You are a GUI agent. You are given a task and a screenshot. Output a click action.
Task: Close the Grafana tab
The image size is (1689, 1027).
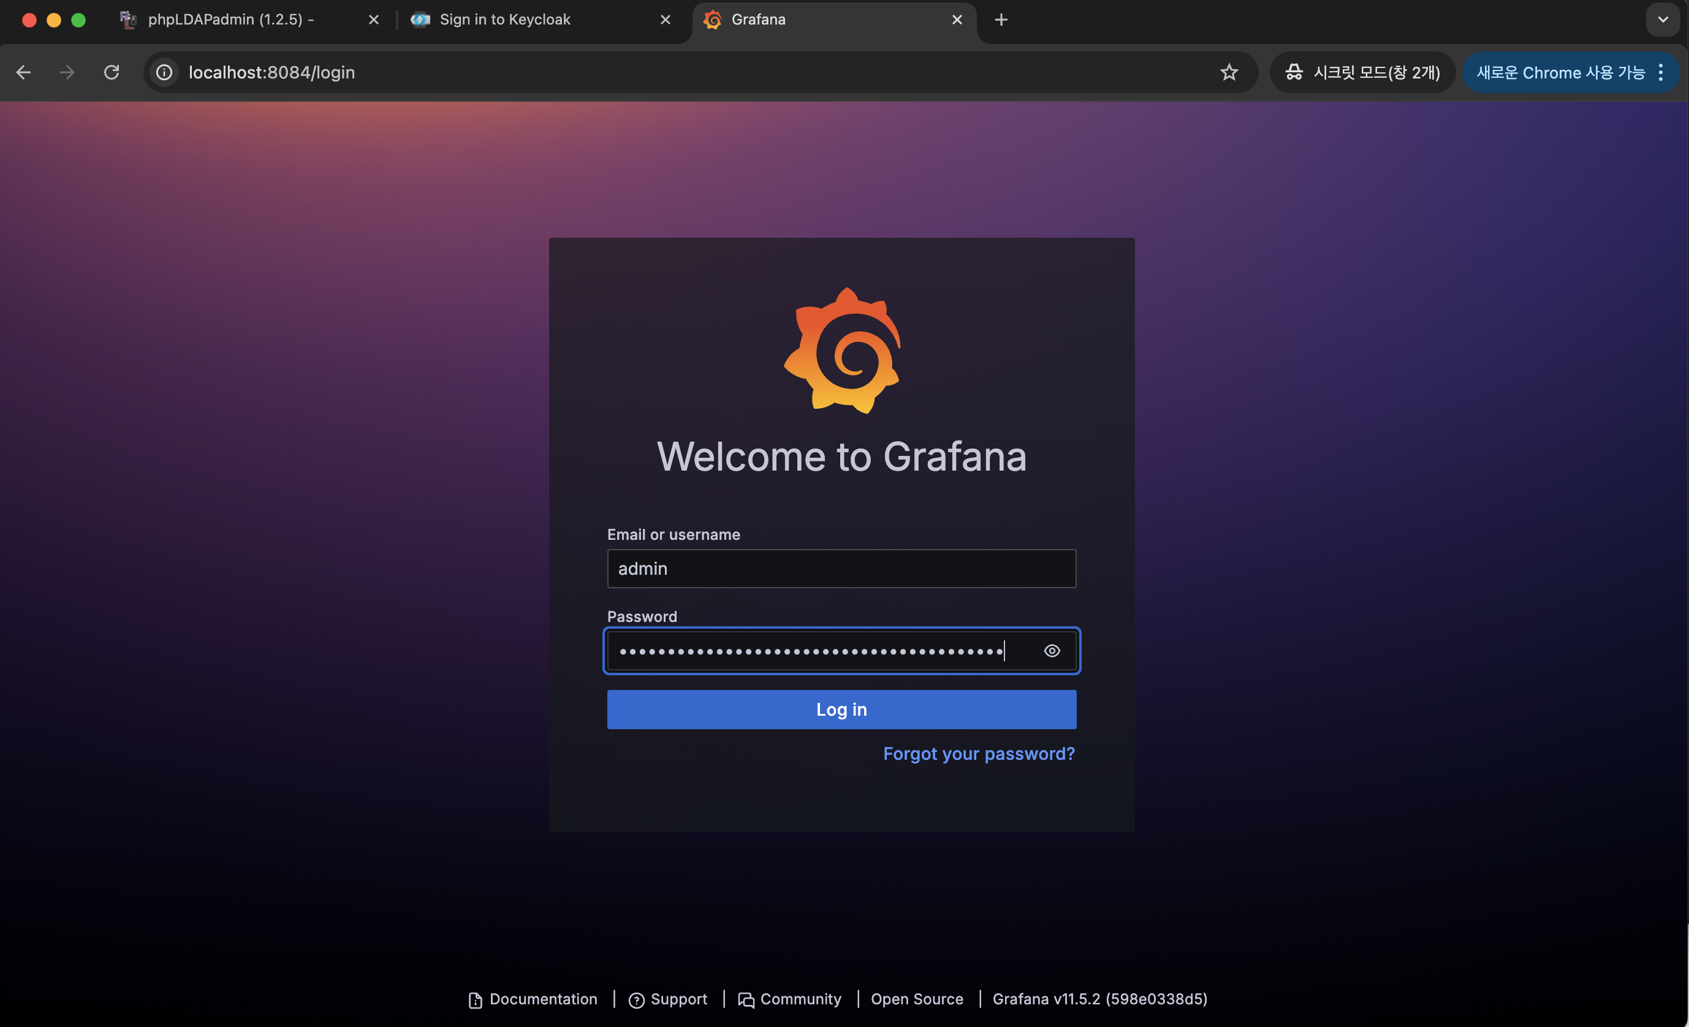tap(957, 20)
